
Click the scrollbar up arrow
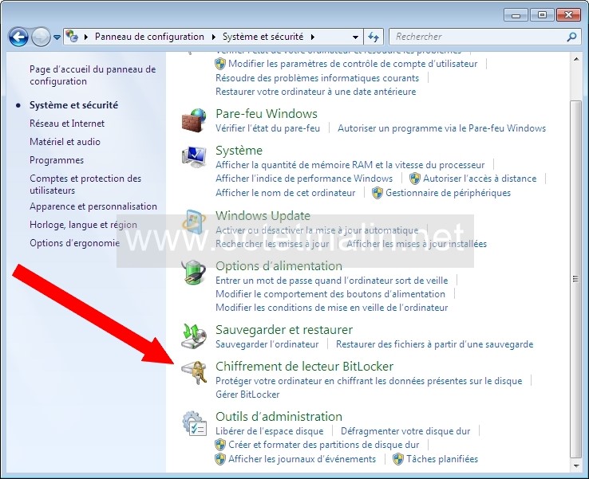coord(576,59)
